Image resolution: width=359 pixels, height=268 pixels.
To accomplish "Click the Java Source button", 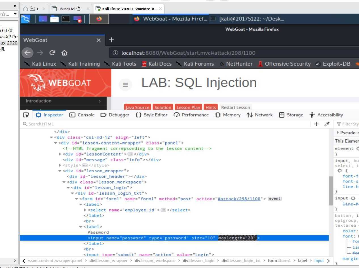I will 137,107.
